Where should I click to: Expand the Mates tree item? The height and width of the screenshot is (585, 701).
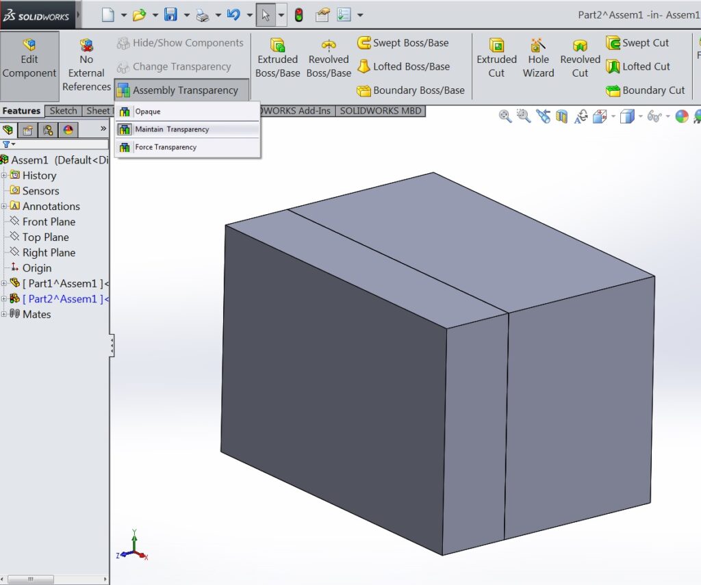pos(5,314)
